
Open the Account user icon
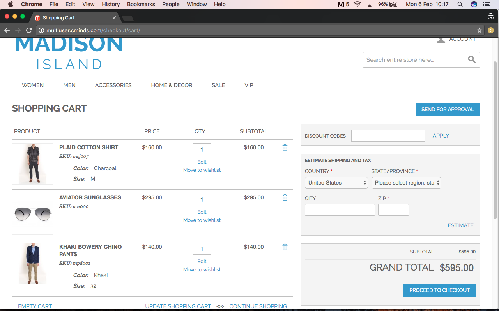point(441,39)
